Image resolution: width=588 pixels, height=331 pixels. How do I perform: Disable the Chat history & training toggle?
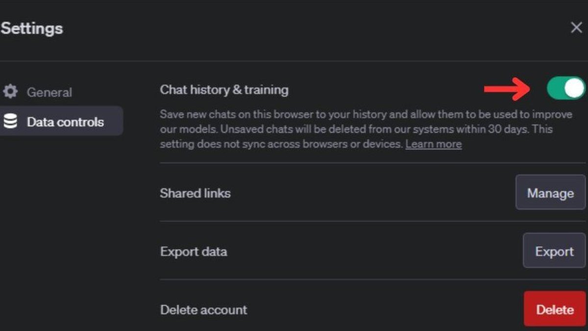(x=566, y=88)
